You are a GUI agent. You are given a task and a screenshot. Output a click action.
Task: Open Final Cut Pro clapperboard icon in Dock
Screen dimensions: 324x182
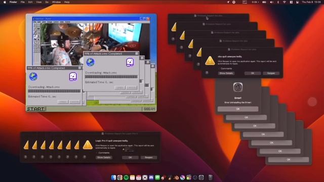click(189, 177)
